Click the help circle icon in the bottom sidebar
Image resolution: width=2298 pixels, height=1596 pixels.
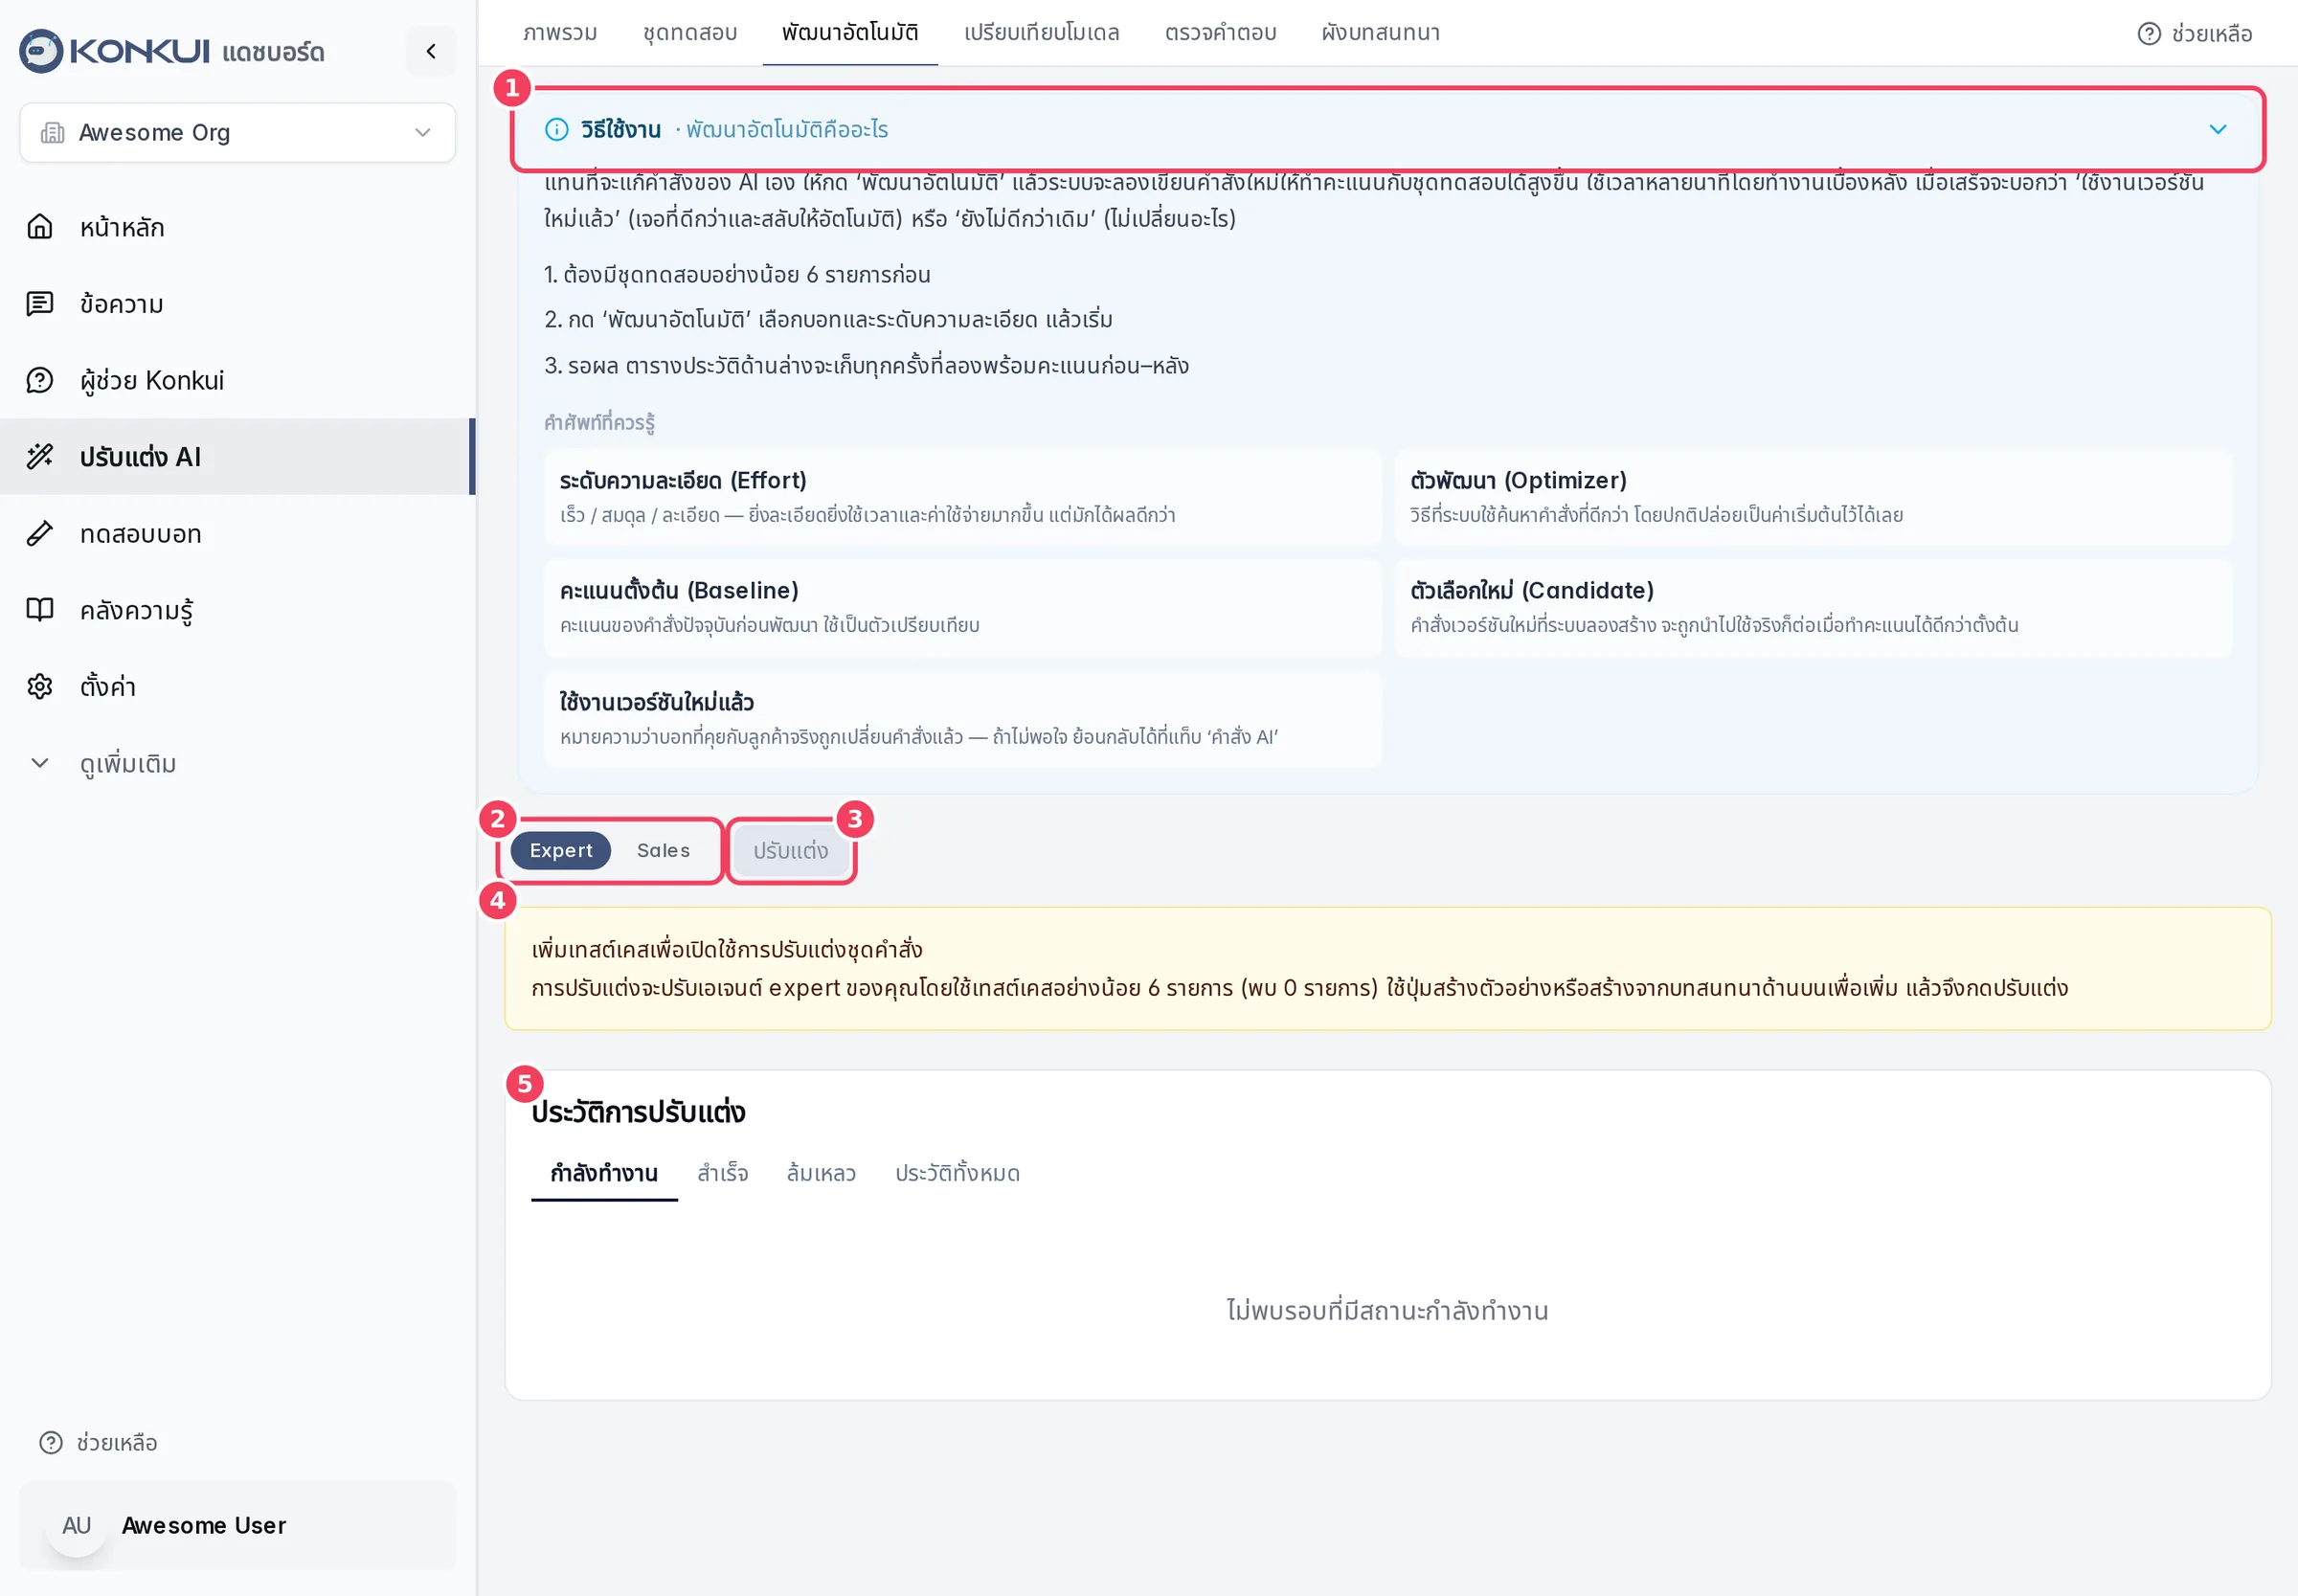pos(51,1443)
